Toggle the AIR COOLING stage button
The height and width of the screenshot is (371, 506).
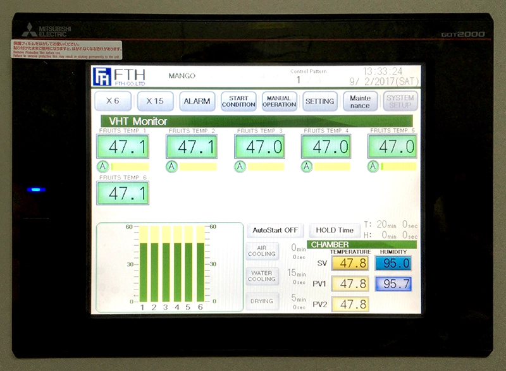[262, 251]
